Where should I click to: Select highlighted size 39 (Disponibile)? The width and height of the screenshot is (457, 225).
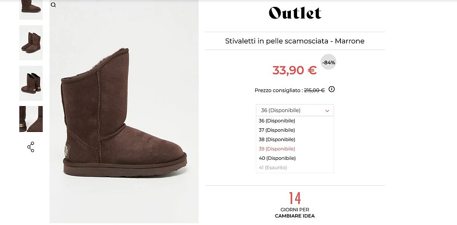(x=277, y=149)
